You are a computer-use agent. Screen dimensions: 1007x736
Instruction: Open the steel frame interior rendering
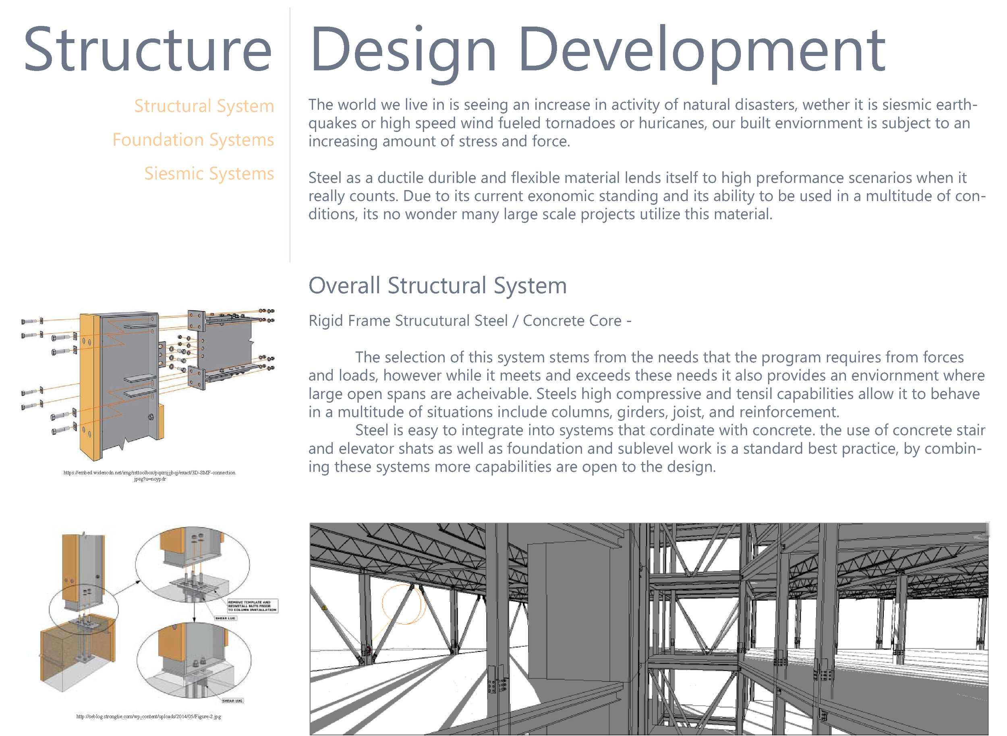649,628
